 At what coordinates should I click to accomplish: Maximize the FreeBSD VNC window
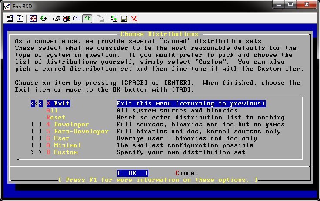290,5
